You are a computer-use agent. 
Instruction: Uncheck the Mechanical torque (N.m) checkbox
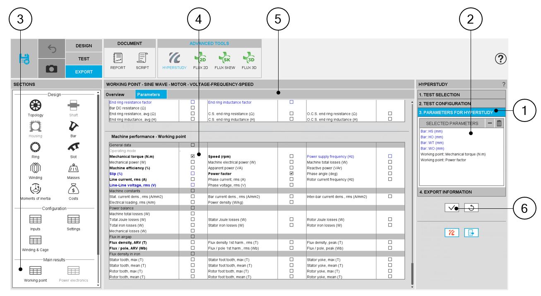[x=192, y=157]
